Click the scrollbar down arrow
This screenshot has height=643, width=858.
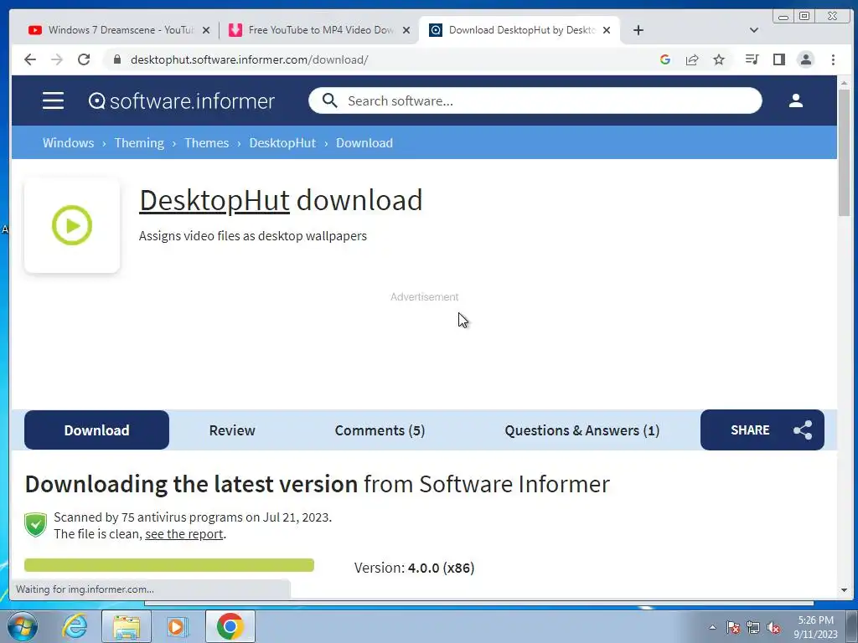(844, 590)
